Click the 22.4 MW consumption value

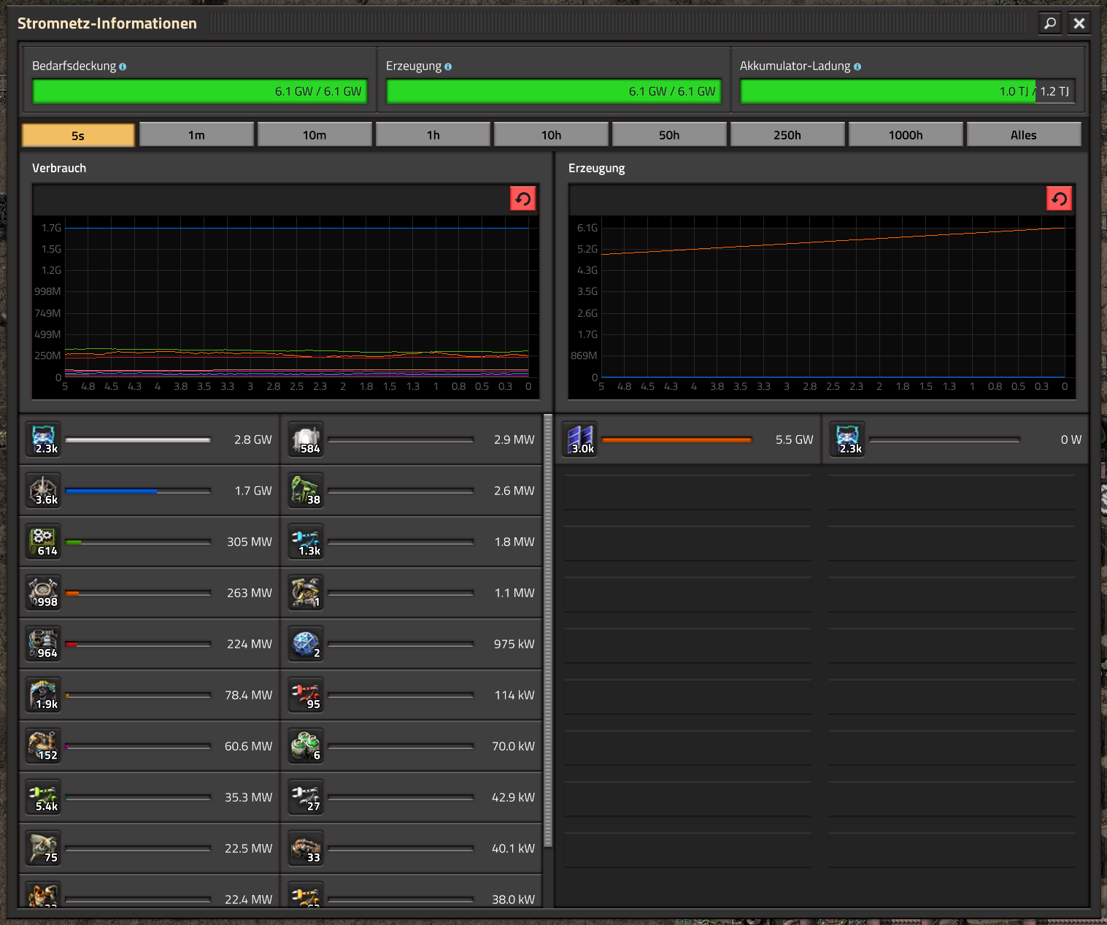pyautogui.click(x=248, y=899)
